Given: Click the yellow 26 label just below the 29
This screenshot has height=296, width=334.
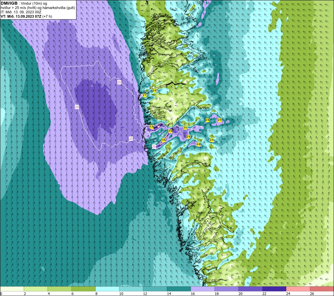Looking at the screenshot, I should [x=198, y=144].
